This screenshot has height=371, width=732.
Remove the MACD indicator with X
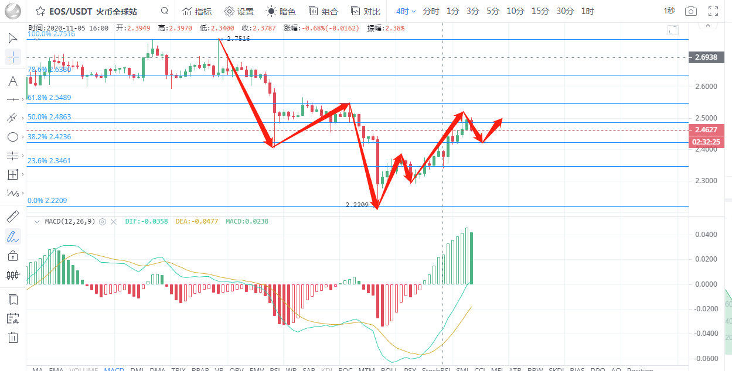(114, 222)
